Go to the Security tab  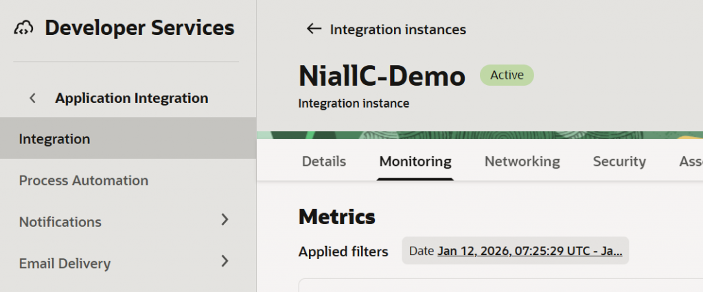[619, 162]
